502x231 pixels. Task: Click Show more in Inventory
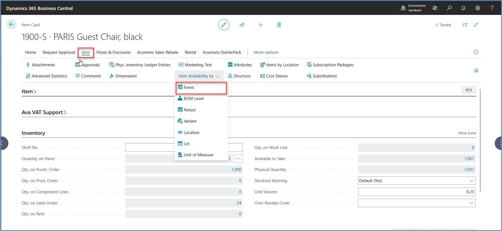[467, 133]
